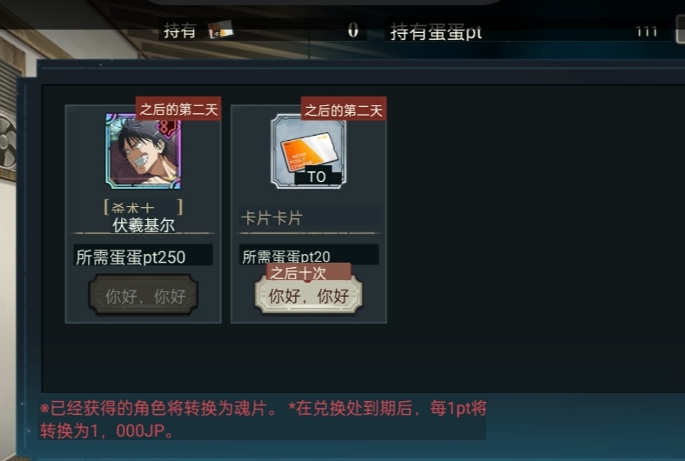Click the TO label on the ticket icon
Screen dimensions: 685x461
(x=316, y=177)
